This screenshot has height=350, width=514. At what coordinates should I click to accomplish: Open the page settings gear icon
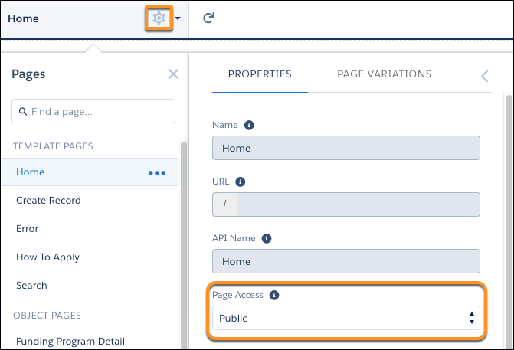159,18
